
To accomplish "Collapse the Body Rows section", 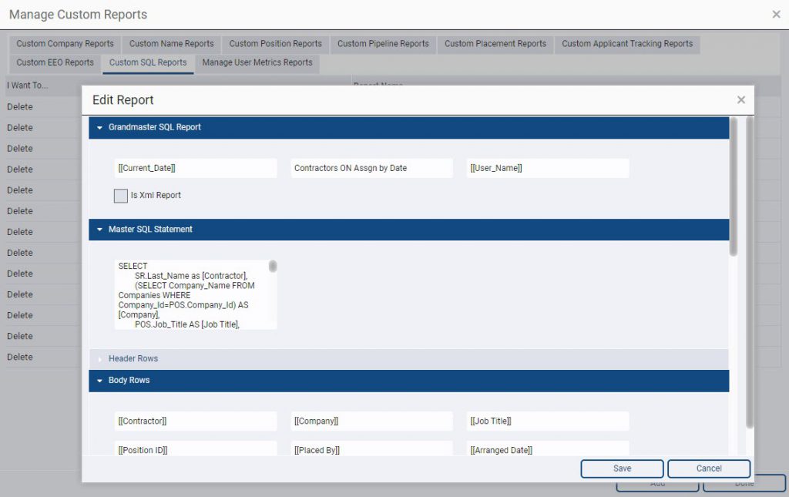I will pos(408,381).
